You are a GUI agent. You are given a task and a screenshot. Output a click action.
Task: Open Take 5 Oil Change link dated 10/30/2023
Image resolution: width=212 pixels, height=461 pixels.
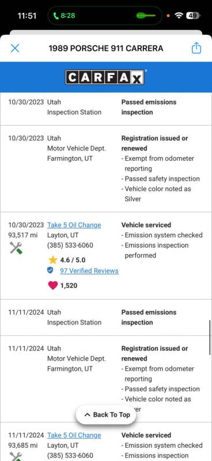[74, 225]
